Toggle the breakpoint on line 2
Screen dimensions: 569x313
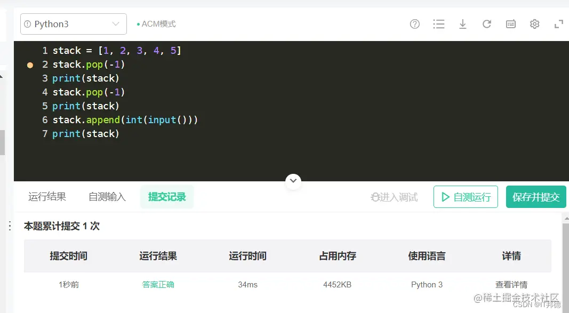[30, 64]
